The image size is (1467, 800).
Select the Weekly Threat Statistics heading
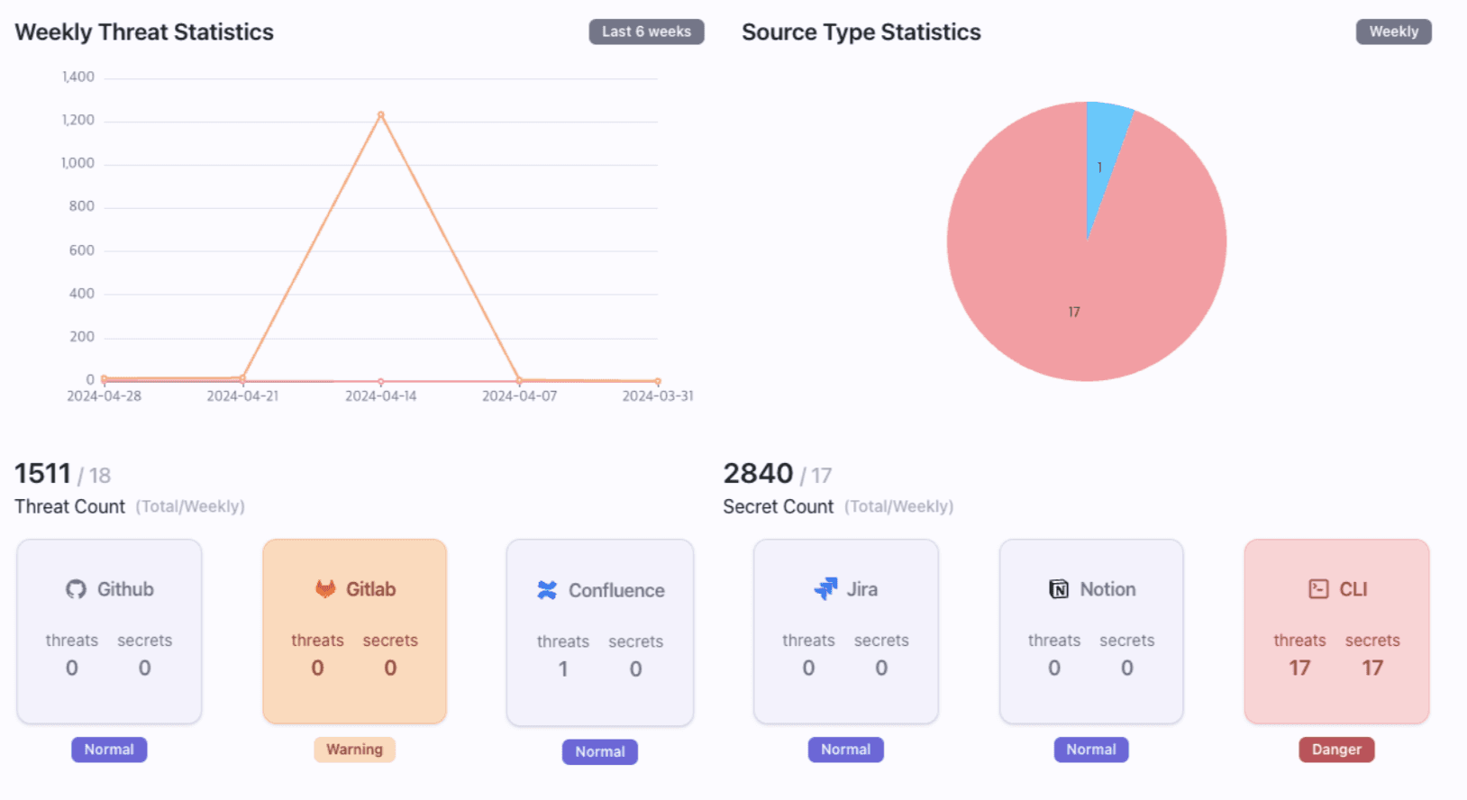[144, 32]
